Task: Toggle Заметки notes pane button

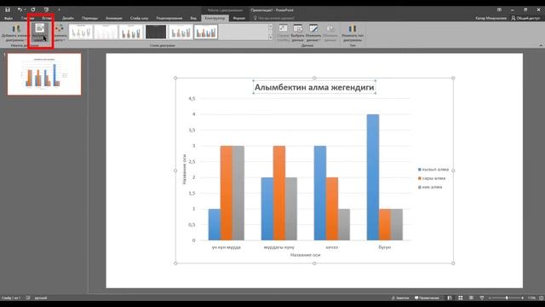Action: [400, 298]
